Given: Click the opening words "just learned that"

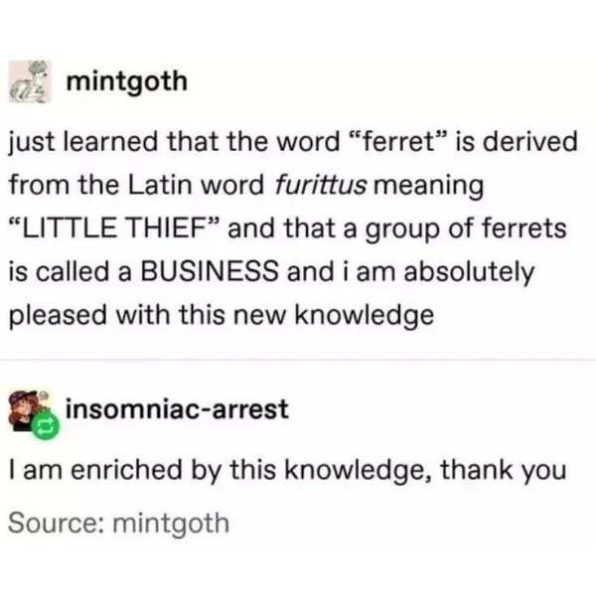Looking at the screenshot, I should 113,143.
